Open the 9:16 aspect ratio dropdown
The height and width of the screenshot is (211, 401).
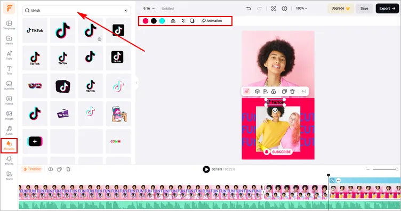(x=149, y=9)
